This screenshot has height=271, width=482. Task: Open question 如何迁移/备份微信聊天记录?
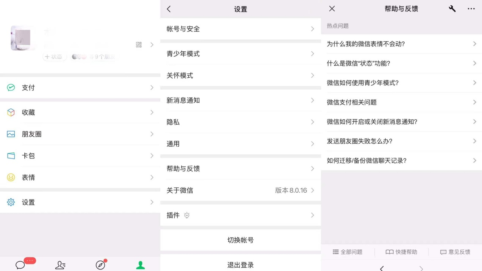click(401, 160)
